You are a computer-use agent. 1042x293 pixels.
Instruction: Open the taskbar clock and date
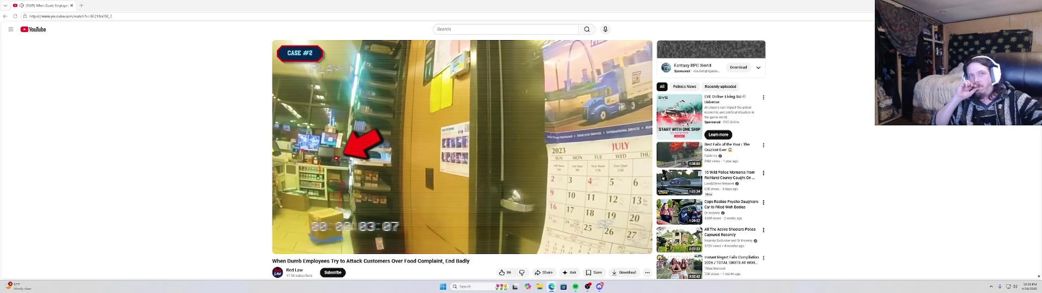tap(1029, 286)
